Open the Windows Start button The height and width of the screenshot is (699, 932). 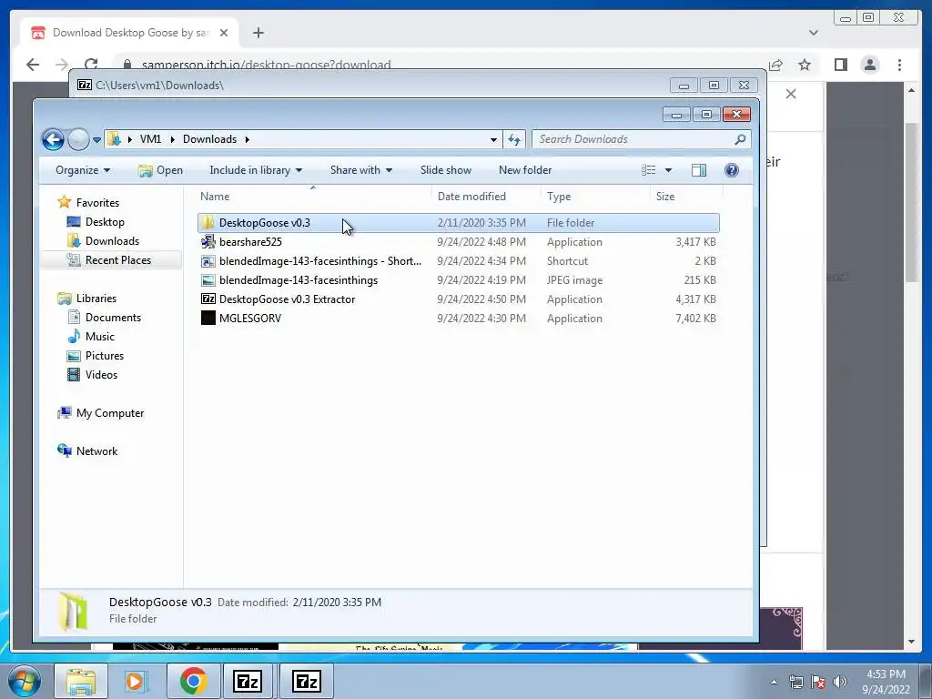pyautogui.click(x=24, y=681)
